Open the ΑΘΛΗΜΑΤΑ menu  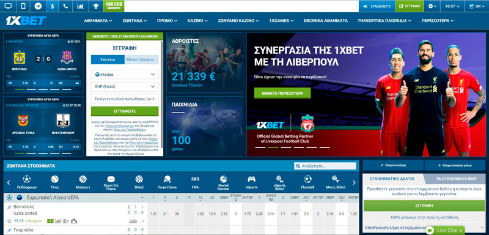98,21
